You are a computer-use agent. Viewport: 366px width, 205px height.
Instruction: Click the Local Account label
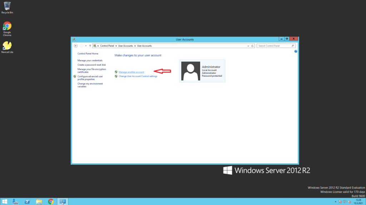(209, 70)
